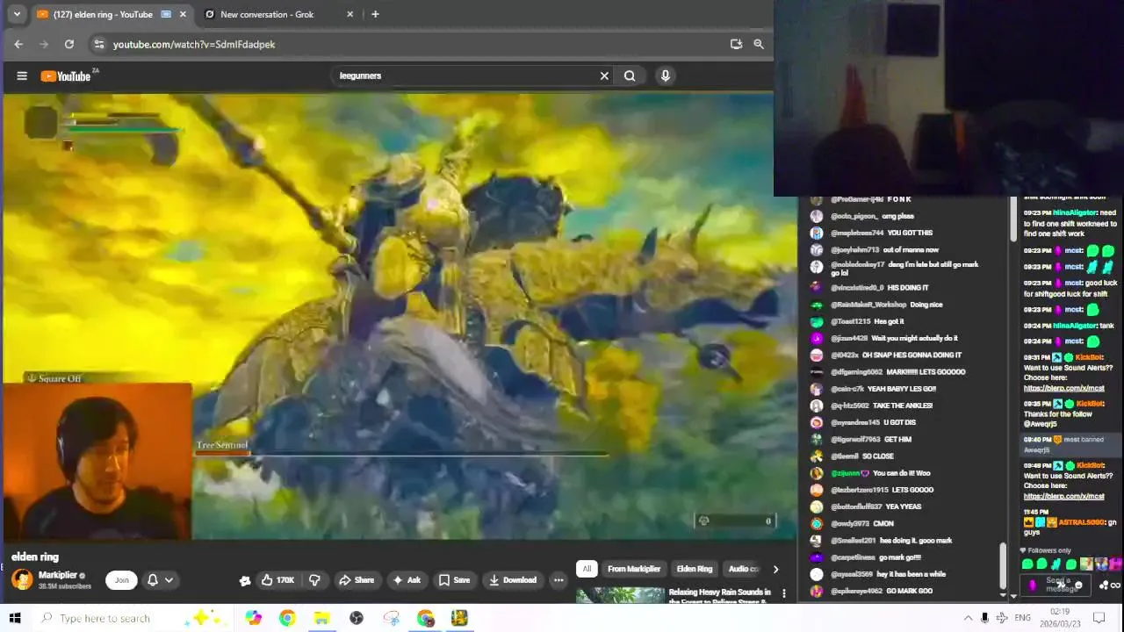Open options for Relaxing Heavy Rain video
This screenshot has width=1124, height=632.
784,594
